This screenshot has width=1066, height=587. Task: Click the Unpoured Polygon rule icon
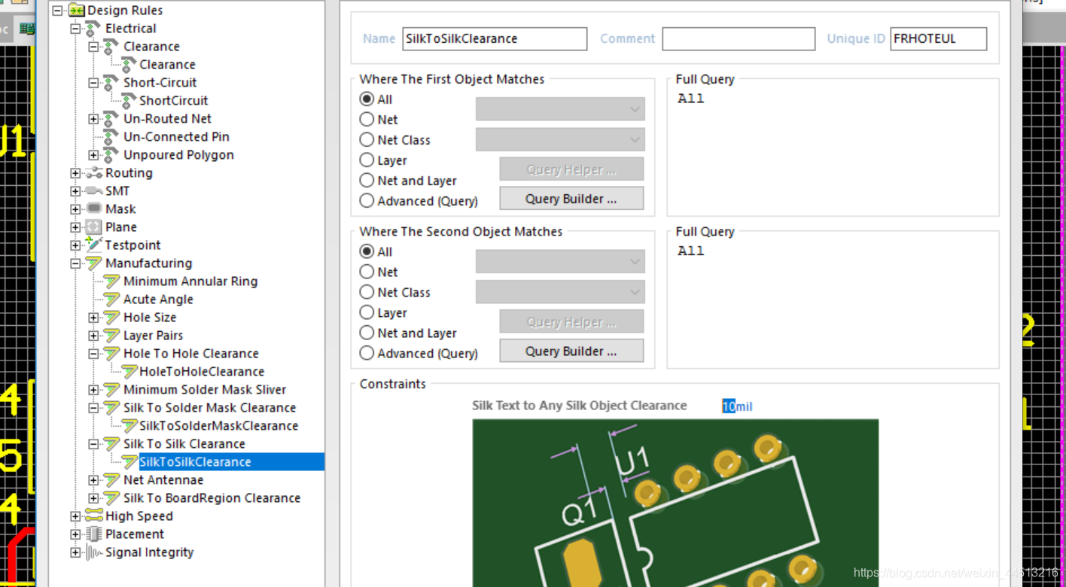[x=111, y=155]
